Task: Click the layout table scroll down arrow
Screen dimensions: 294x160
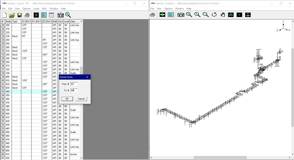Action: (81, 158)
